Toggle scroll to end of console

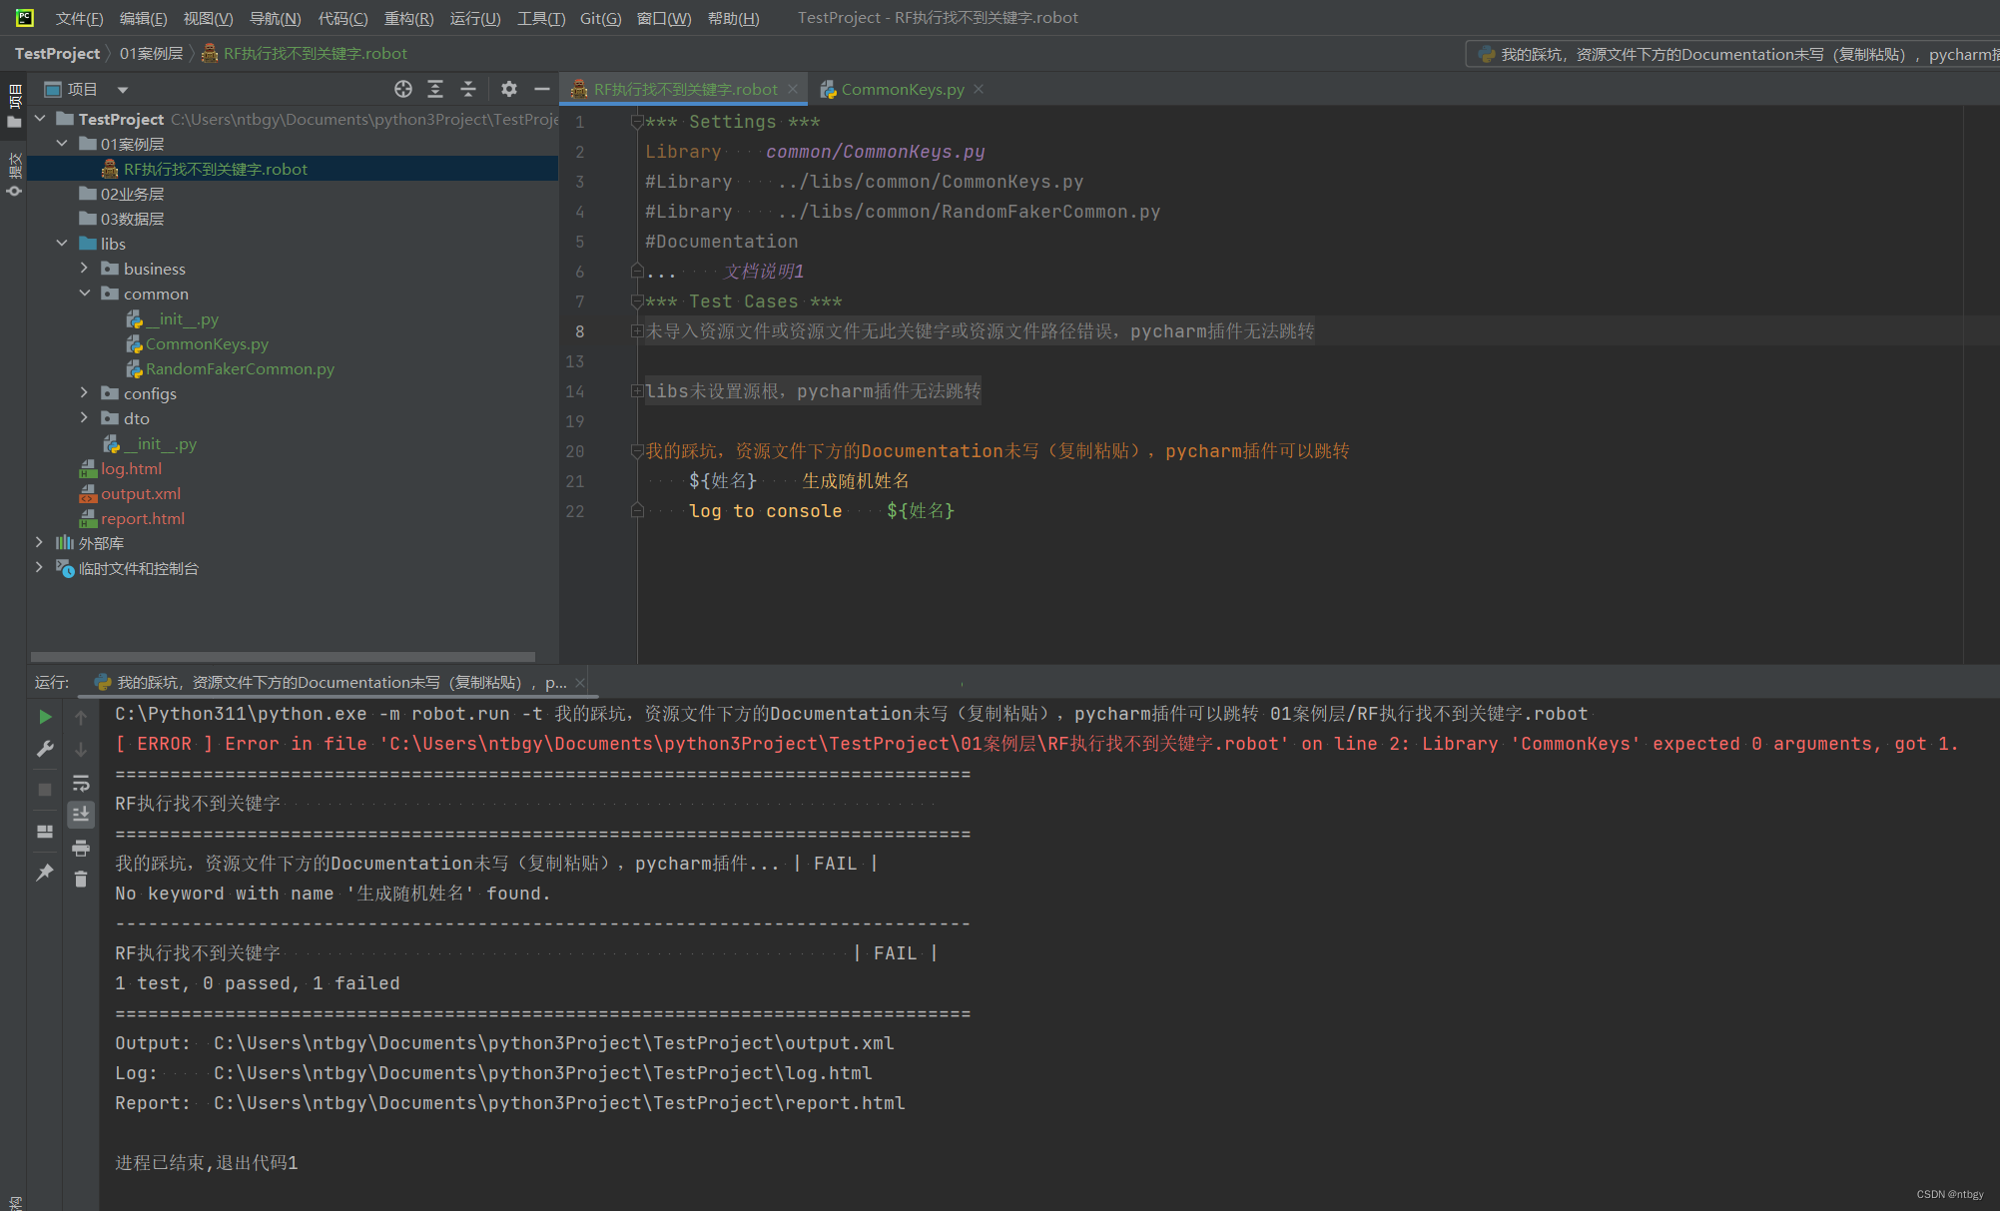point(81,815)
